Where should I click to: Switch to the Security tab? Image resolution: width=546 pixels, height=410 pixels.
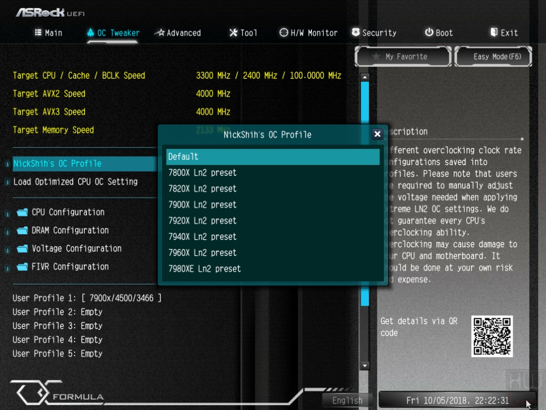(x=374, y=33)
